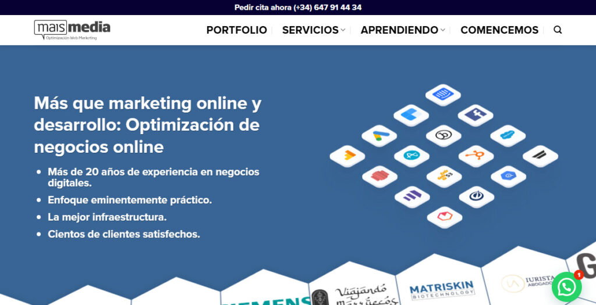Screen dimensions: 596x305
Task: Click the Google Kubernetes hexagon icon tile
Action: click(x=508, y=177)
